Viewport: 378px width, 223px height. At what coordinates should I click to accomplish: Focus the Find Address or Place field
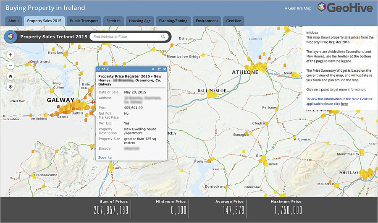click(x=124, y=36)
